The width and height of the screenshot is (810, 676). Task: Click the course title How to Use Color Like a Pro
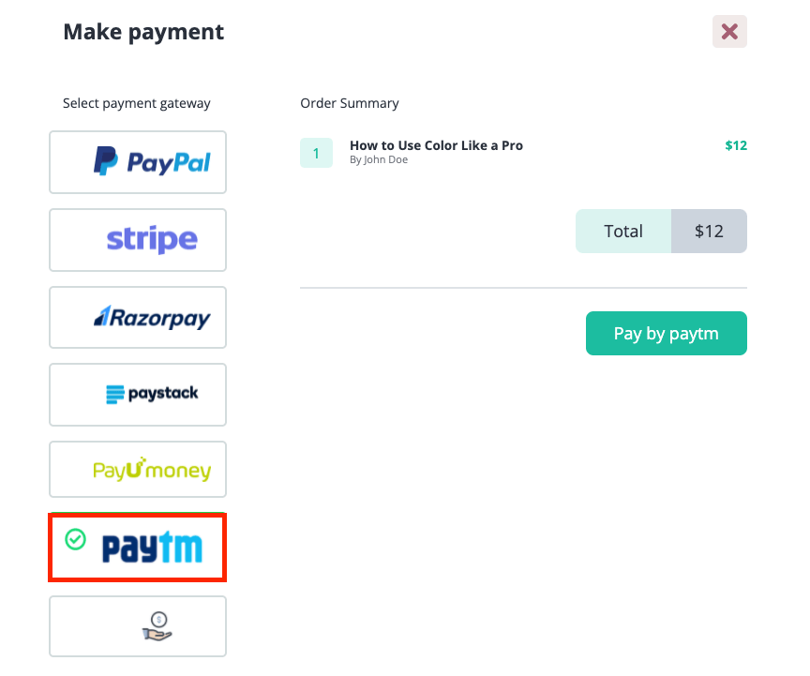[x=436, y=145]
